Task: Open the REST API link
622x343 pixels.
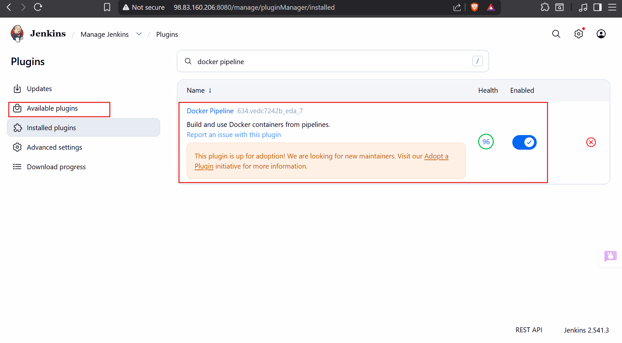Action: click(x=529, y=330)
